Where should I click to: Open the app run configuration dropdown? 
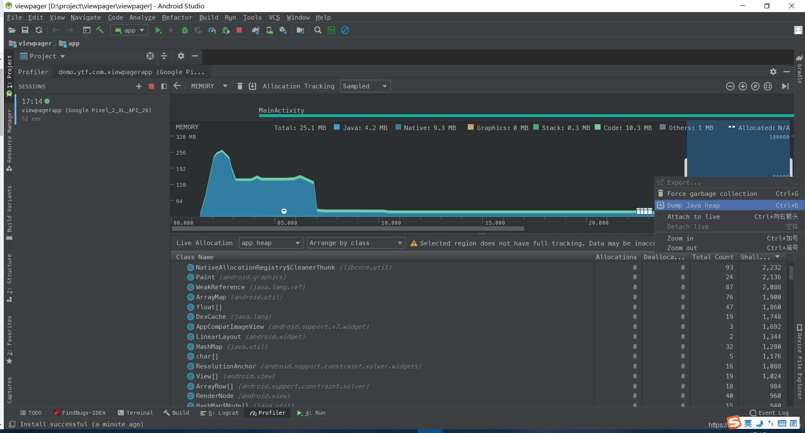(x=129, y=30)
